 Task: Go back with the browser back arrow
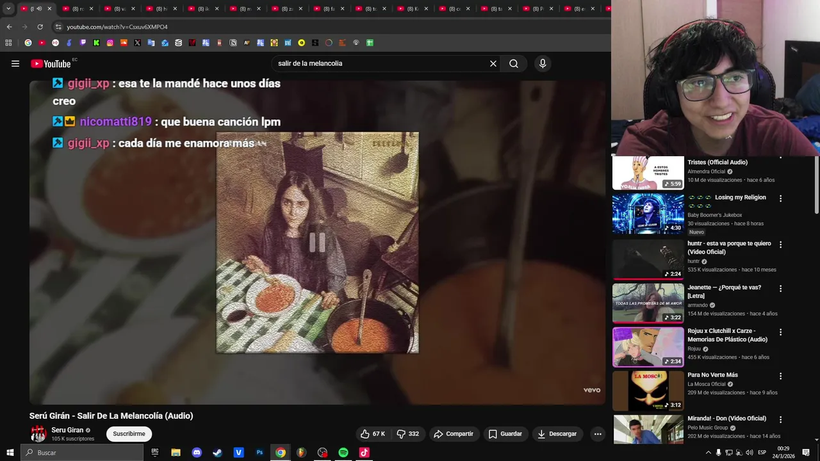[x=9, y=27]
